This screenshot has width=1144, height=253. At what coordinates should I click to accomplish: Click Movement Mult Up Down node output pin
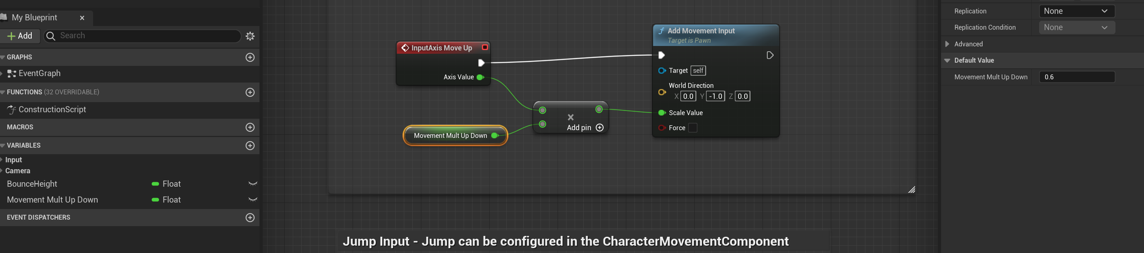click(494, 136)
